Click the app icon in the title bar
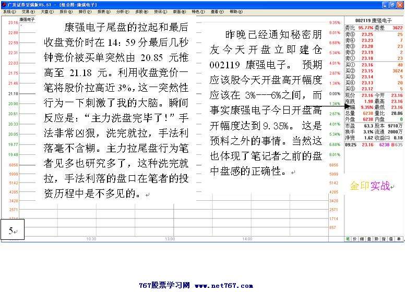This screenshot has height=292, width=405. pos(4,4)
